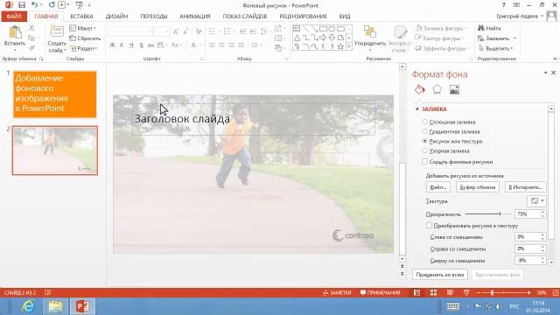560x315 pixels.
Task: Open File Explorer from the taskbar
Action: pyautogui.click(x=55, y=306)
